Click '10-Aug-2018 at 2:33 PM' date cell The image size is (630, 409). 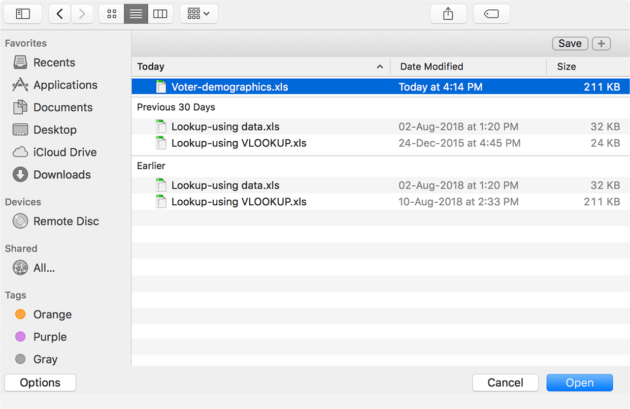coord(459,202)
